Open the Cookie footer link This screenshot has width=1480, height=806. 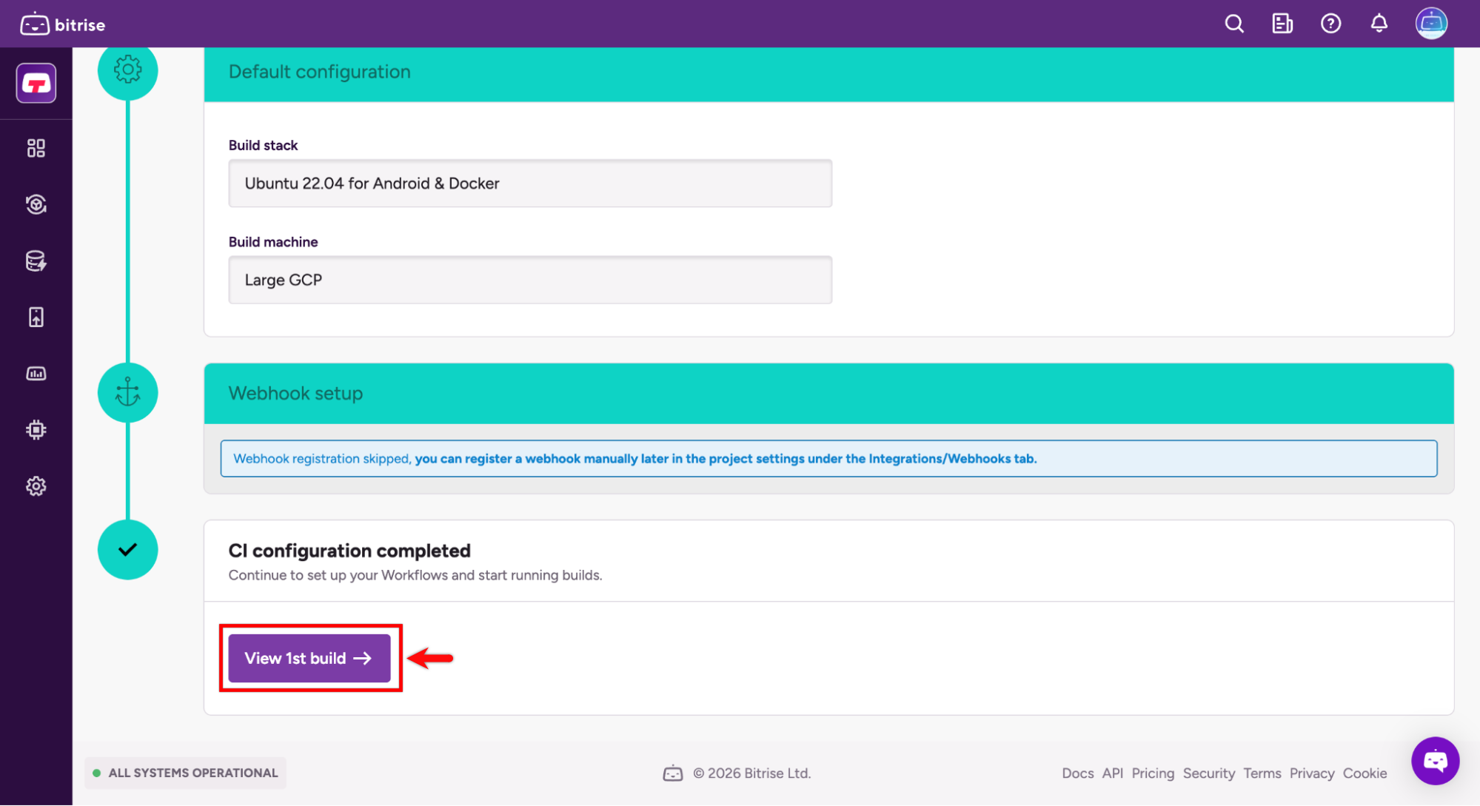(x=1365, y=773)
